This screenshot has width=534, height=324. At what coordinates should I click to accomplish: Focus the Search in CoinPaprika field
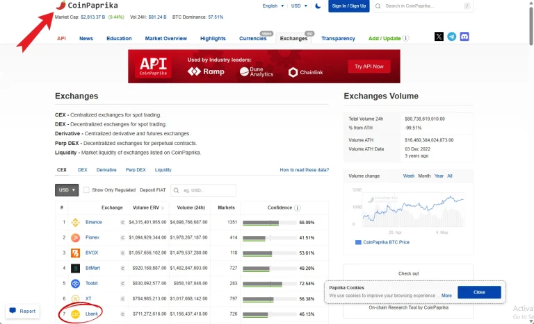pyautogui.click(x=423, y=6)
